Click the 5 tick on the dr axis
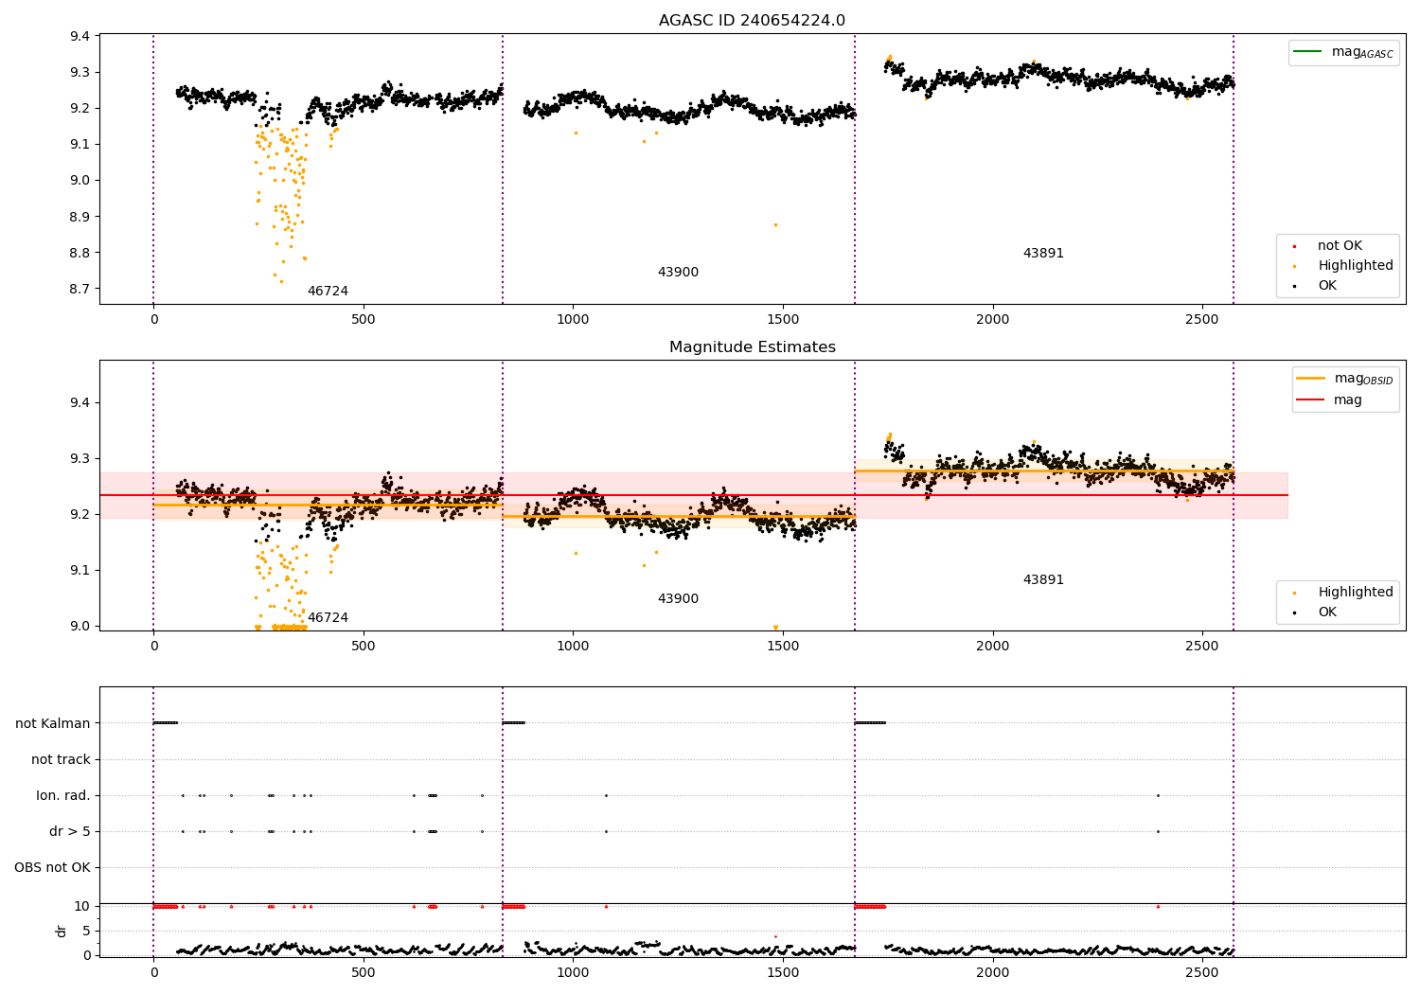 (x=87, y=931)
